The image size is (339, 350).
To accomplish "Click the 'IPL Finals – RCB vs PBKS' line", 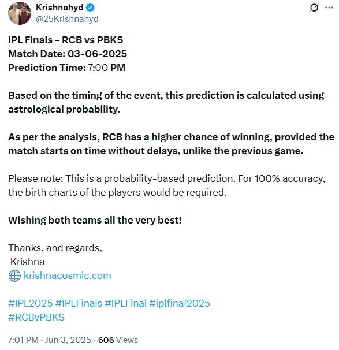I will click(x=66, y=40).
